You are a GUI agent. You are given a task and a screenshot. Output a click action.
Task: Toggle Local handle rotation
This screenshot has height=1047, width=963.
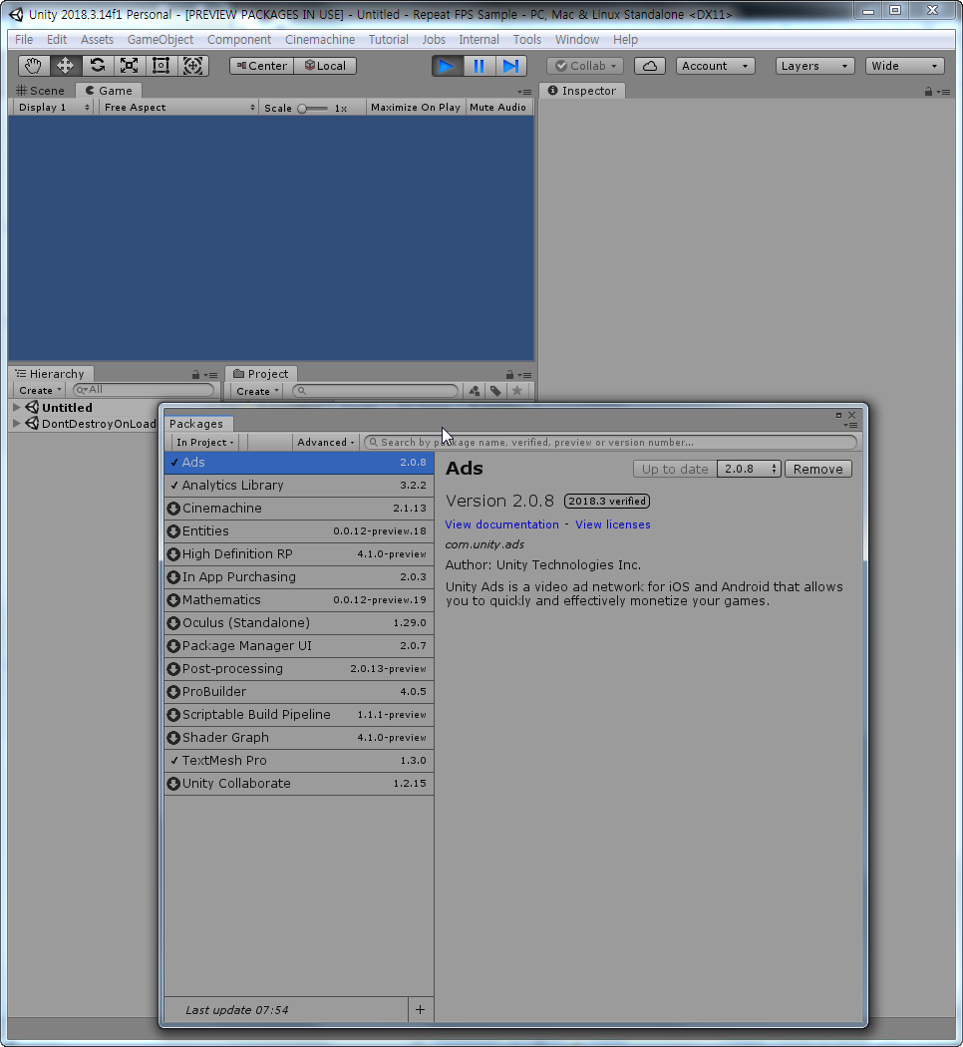coord(325,66)
